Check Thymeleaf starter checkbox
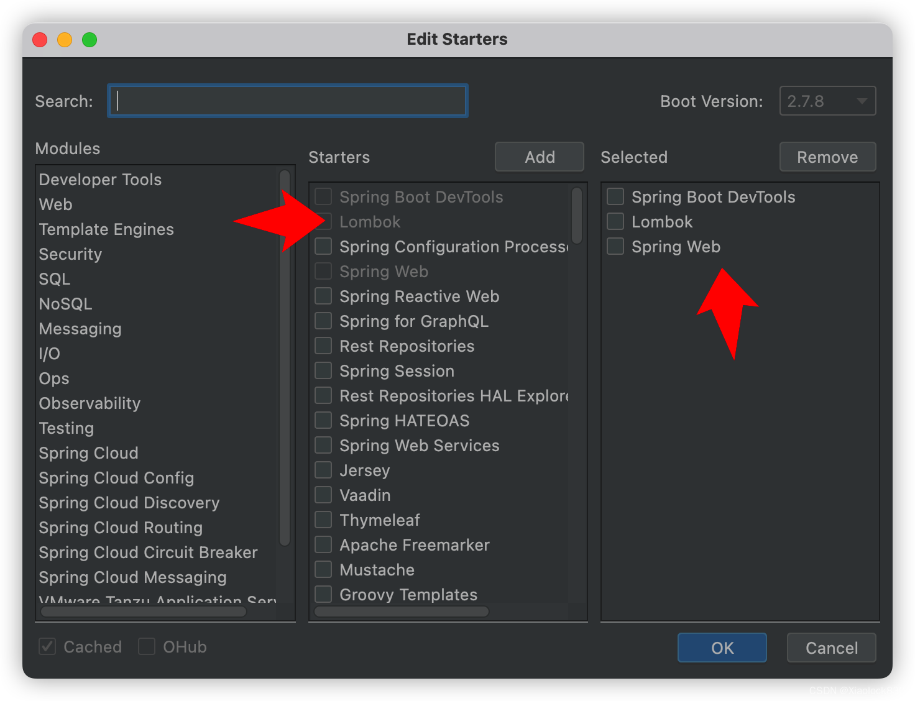The height and width of the screenshot is (701, 915). 323,520
